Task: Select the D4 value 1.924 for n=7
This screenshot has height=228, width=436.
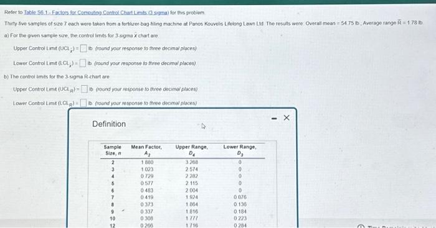Action: [x=192, y=198]
